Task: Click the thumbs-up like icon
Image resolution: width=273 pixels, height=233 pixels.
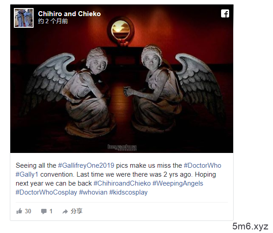Action: 19,211
